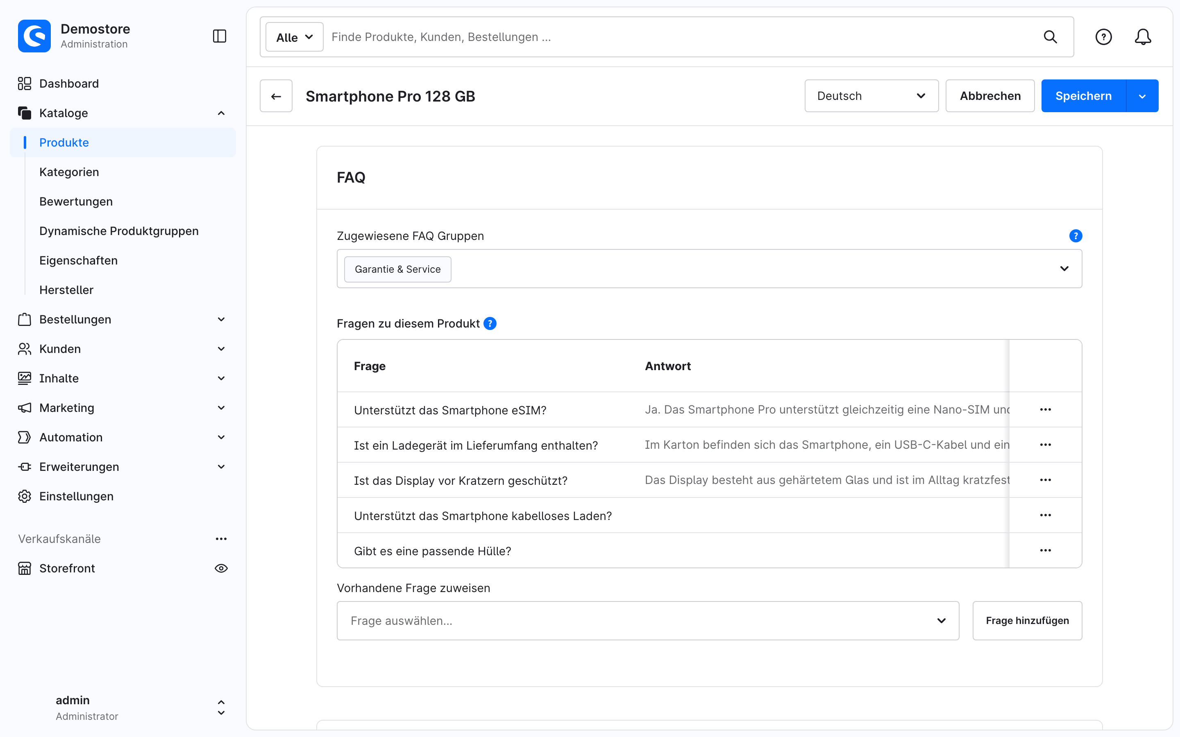Select Produkte in the sidebar
This screenshot has width=1180, height=737.
pyautogui.click(x=123, y=143)
